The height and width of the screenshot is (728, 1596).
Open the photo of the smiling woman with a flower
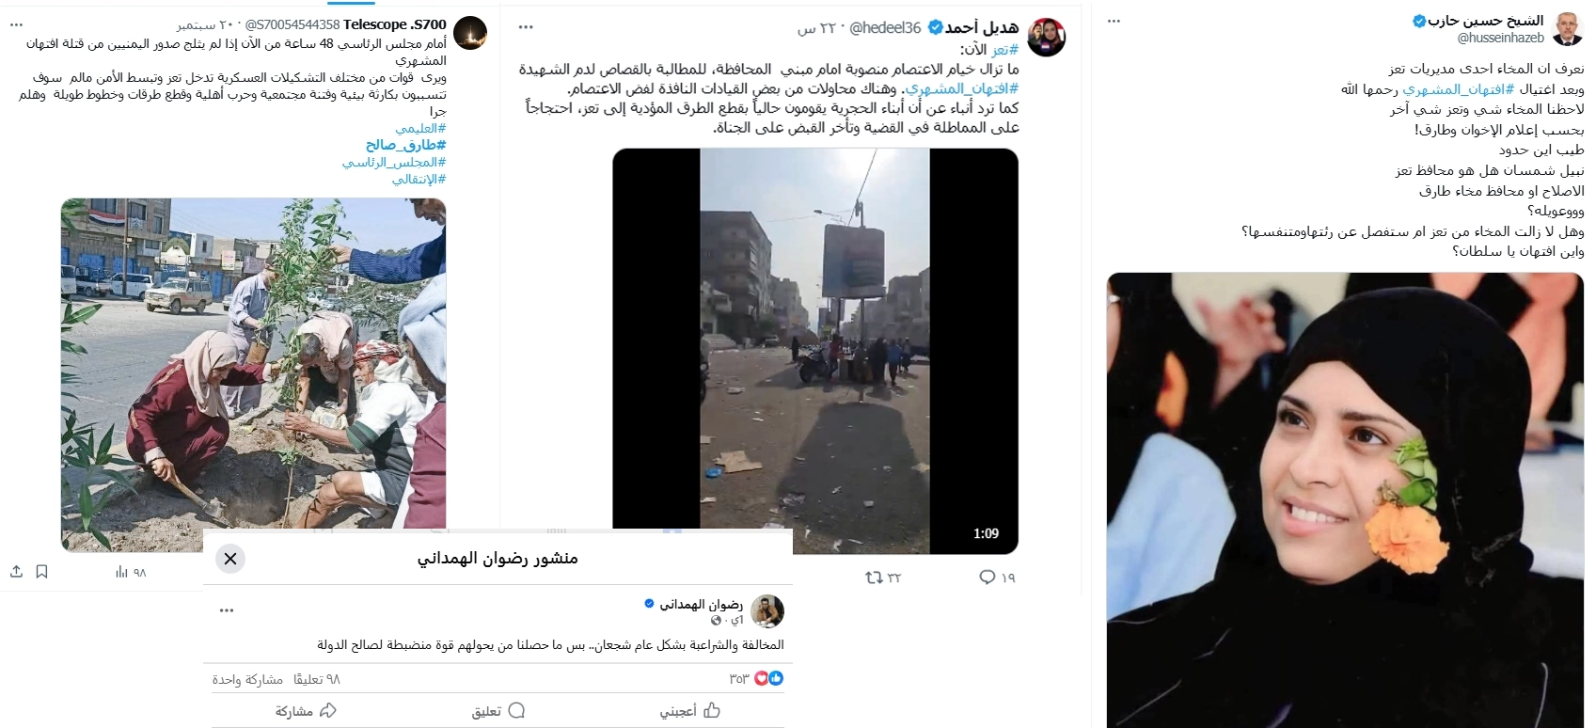tap(1345, 500)
